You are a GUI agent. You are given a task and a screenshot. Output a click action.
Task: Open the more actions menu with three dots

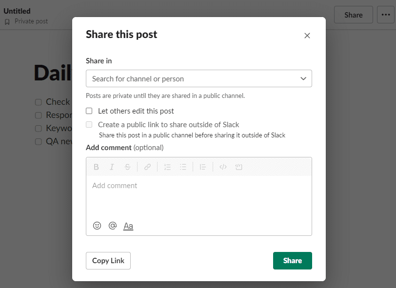coord(386,15)
